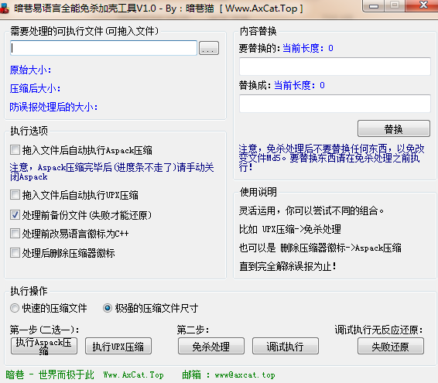This screenshot has height=383, width=438.
Task: Click the 也可以是 删除压缩器徽标->Aspack压缩 text
Action: coord(320,248)
